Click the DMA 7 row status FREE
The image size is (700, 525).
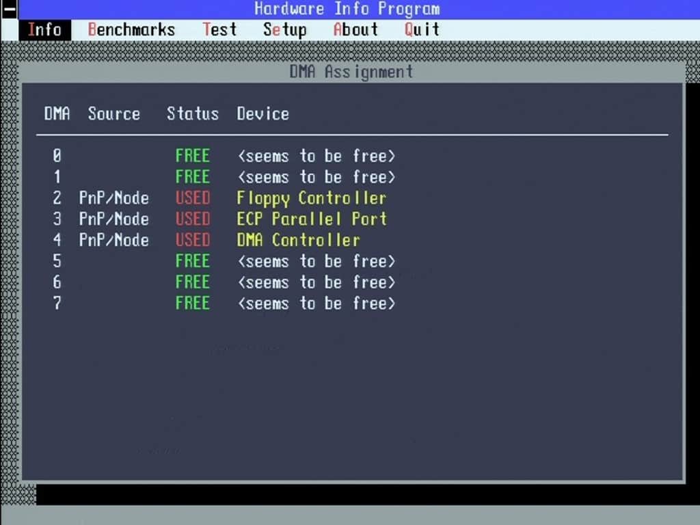(192, 304)
